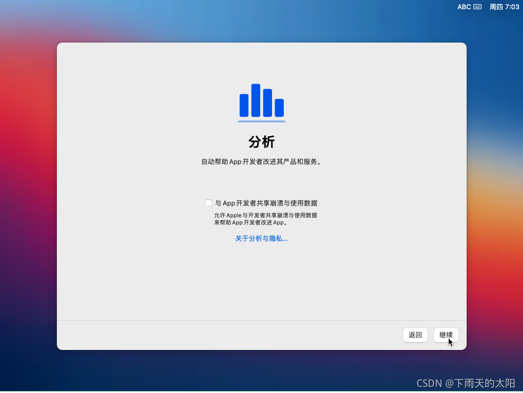Viewport: 523px width, 393px height.
Task: Click the 分析 title text
Action: click(261, 141)
